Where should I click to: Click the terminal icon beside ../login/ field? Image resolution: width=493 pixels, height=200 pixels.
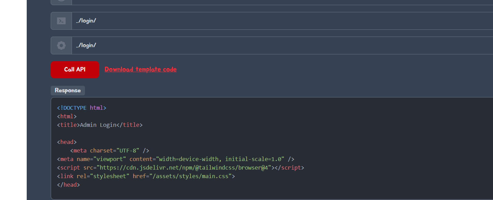click(61, 21)
